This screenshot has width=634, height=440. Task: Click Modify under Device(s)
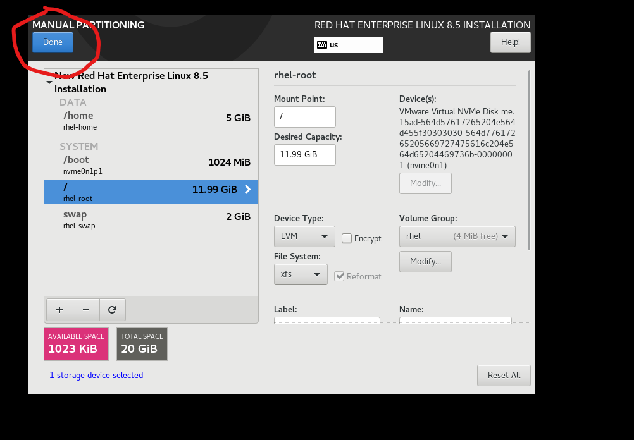(425, 183)
